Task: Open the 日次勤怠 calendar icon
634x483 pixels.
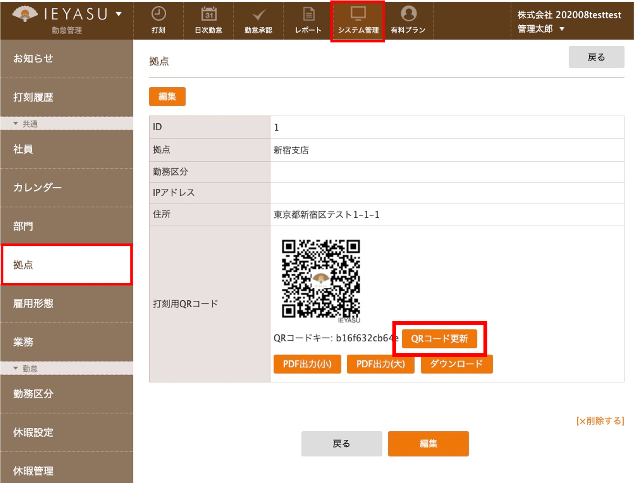Action: (209, 14)
